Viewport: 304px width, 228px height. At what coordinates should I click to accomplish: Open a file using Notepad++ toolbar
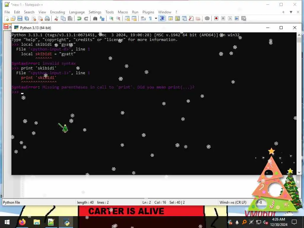pos(13,19)
